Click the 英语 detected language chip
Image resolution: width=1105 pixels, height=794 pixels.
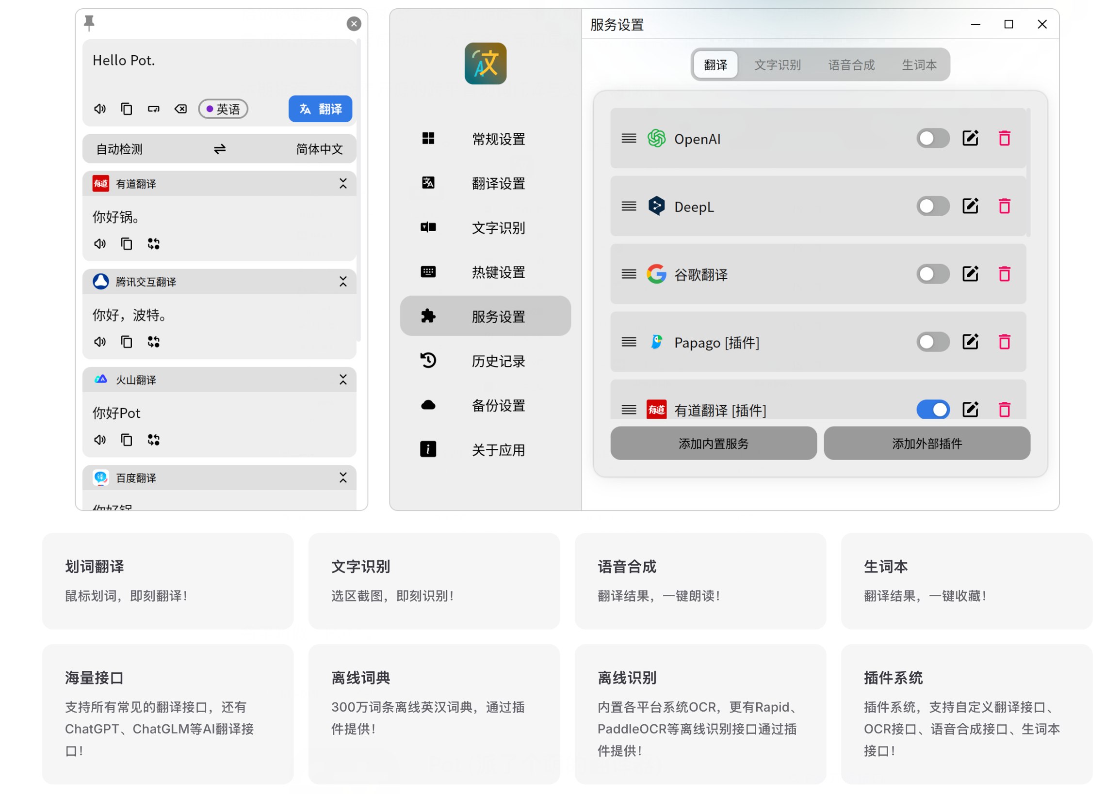coord(223,109)
